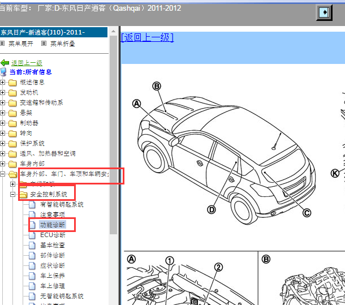This screenshot has width=345, height=305.
Task: Expand the 转向 tree node
Action: point(2,133)
